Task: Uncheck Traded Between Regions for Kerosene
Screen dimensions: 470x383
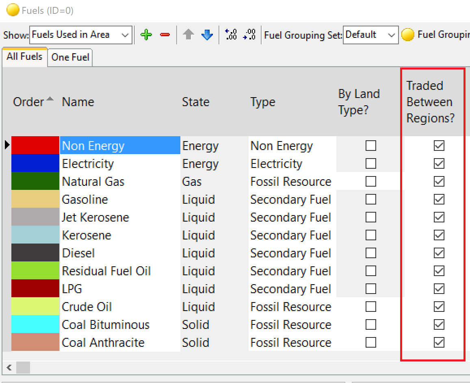Action: (439, 235)
